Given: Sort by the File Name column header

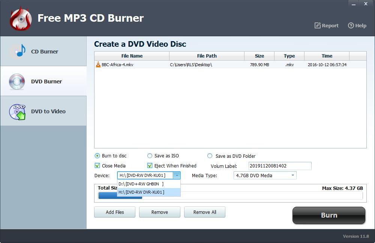Looking at the screenshot, I should click(132, 56).
